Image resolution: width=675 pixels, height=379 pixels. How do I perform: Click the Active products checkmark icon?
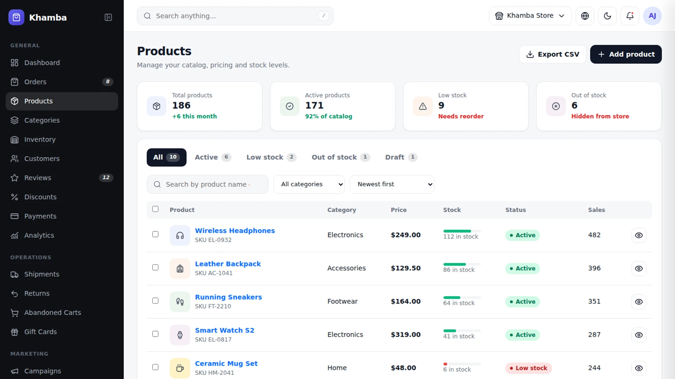pyautogui.click(x=290, y=106)
